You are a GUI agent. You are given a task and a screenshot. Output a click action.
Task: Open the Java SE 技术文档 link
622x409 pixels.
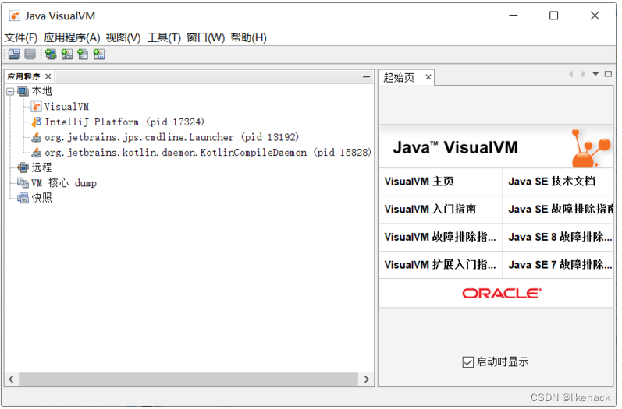pos(552,182)
